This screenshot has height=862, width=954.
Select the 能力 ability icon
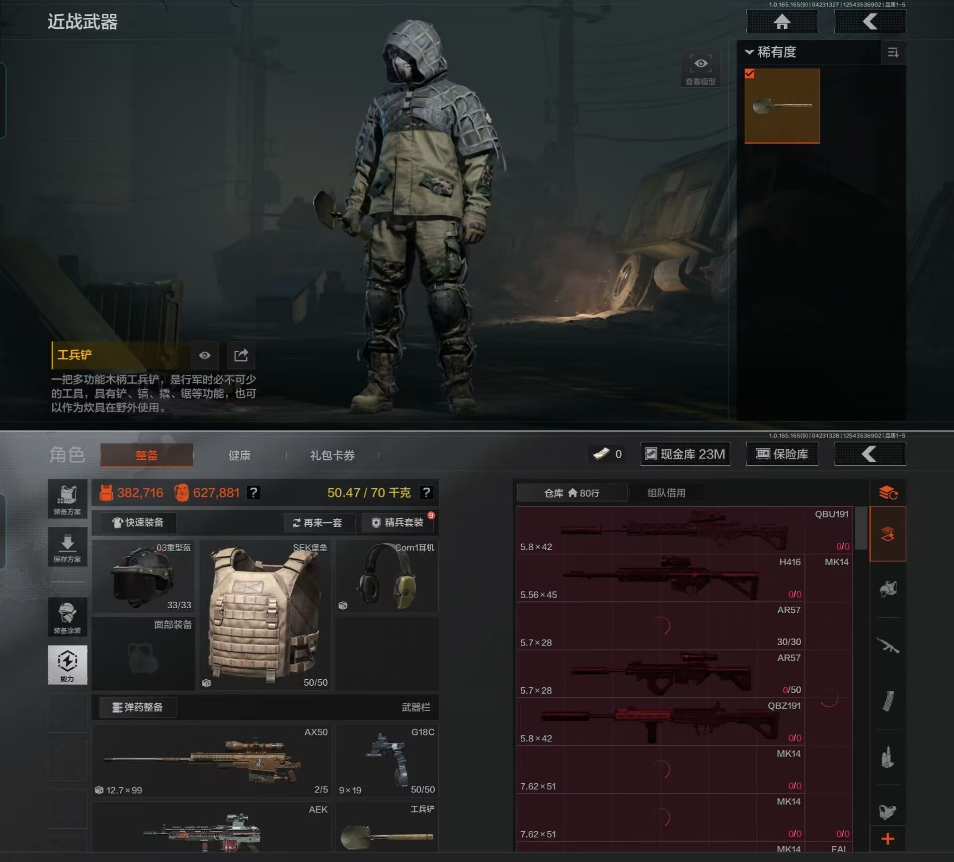click(68, 665)
